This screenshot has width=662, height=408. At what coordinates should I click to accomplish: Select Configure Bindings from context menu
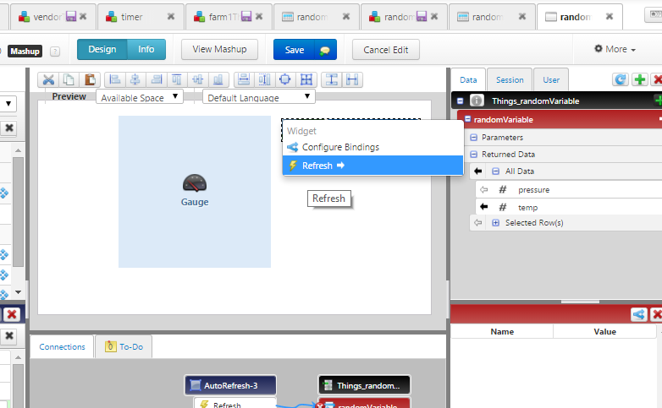tap(372, 147)
